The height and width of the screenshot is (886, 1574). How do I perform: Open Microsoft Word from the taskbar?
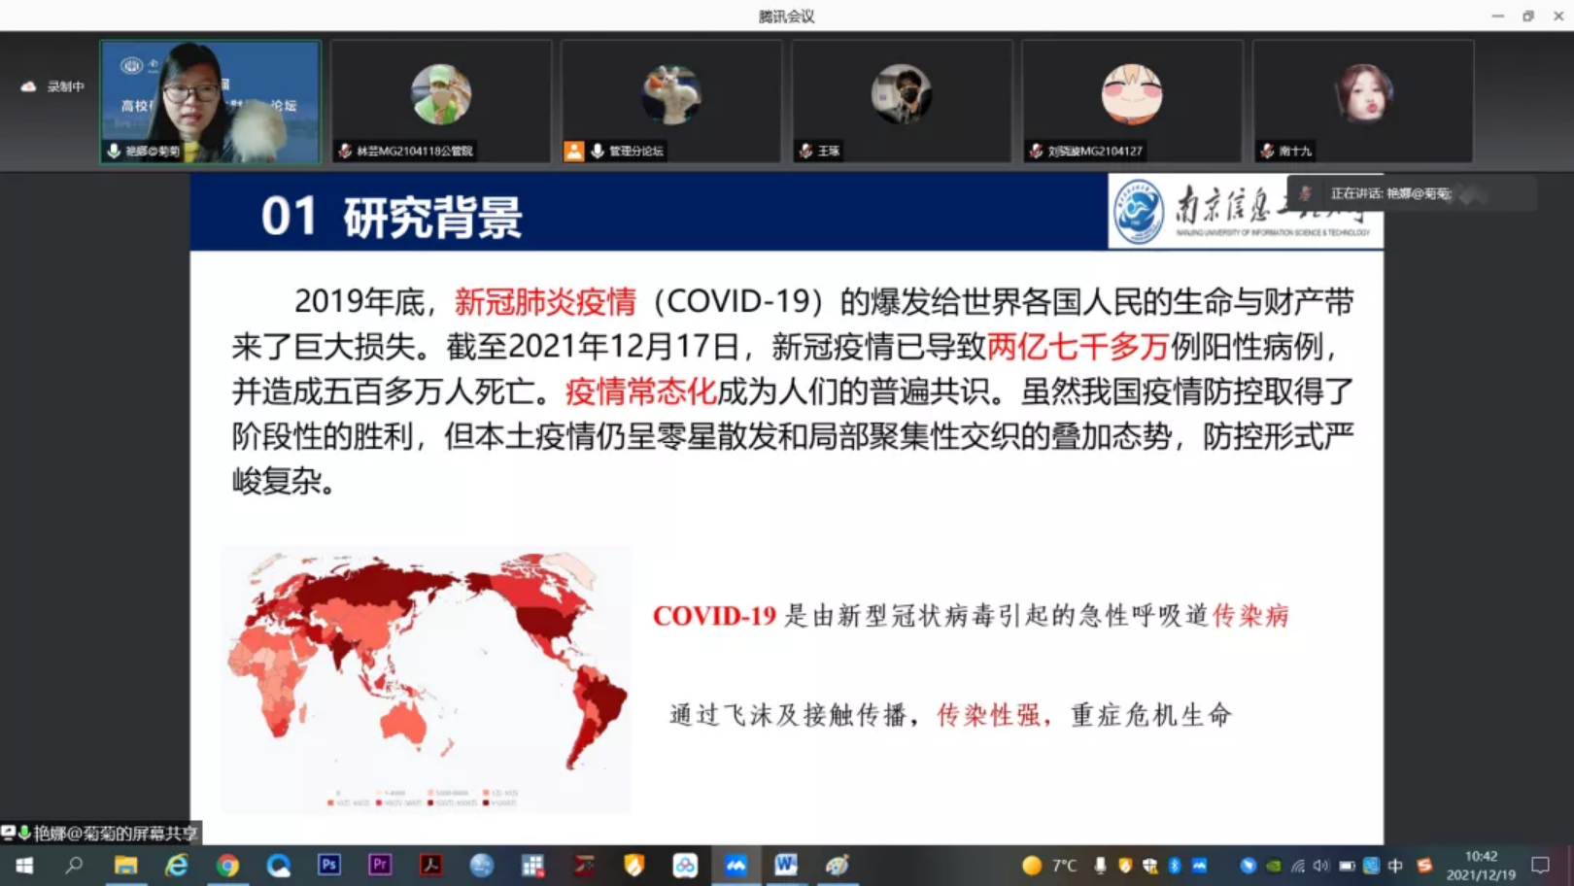pos(786,865)
